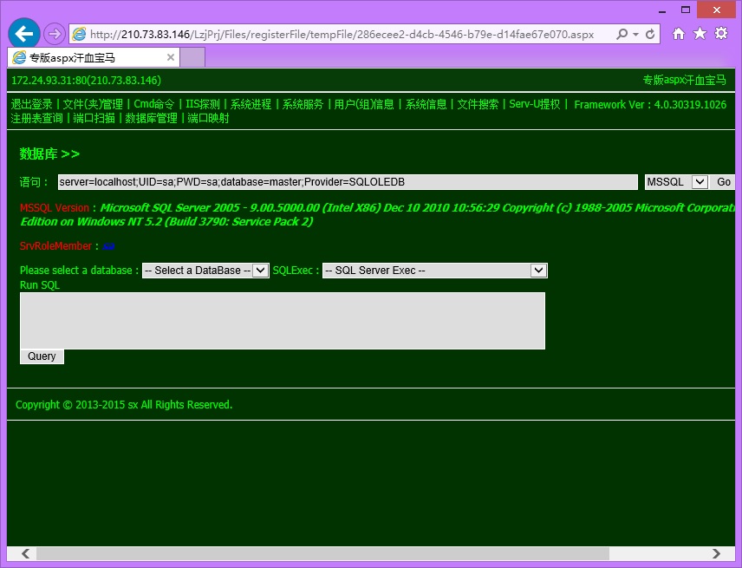Open the SQL Server Exec dropdown
Viewport: 742px width, 568px height.
[435, 271]
